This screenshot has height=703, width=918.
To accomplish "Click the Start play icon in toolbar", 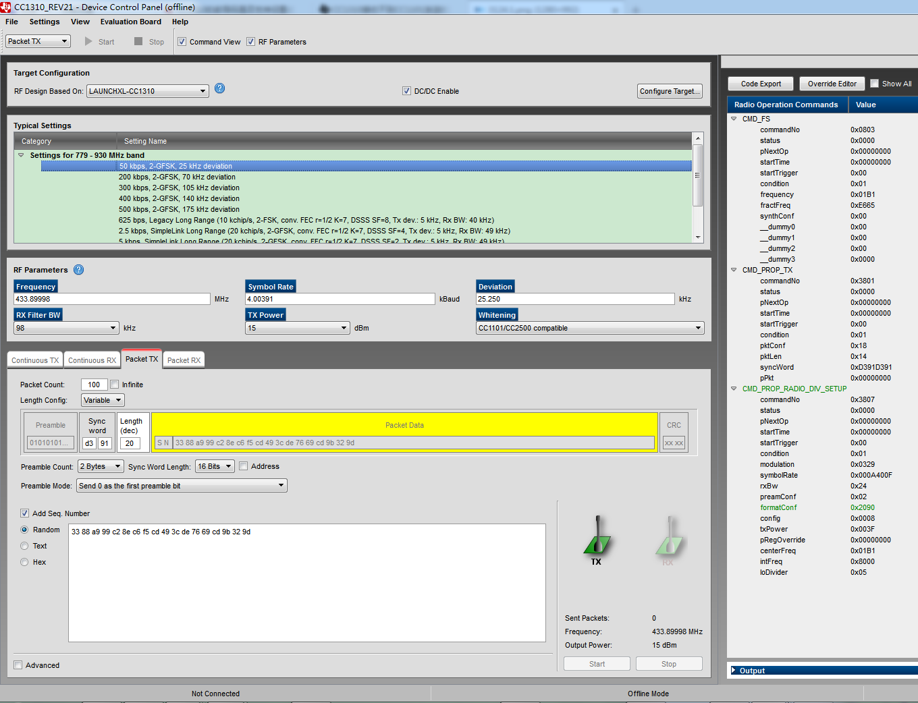I will (x=88, y=41).
